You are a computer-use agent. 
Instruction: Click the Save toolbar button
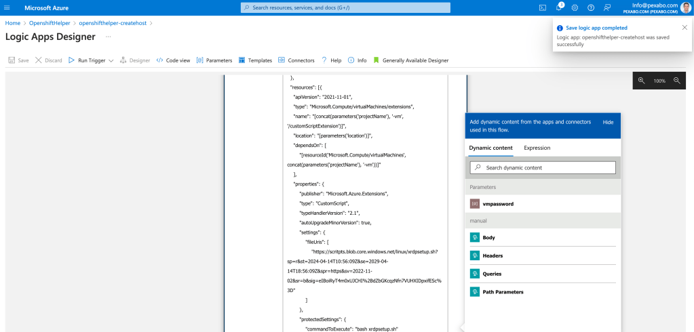[x=18, y=60]
